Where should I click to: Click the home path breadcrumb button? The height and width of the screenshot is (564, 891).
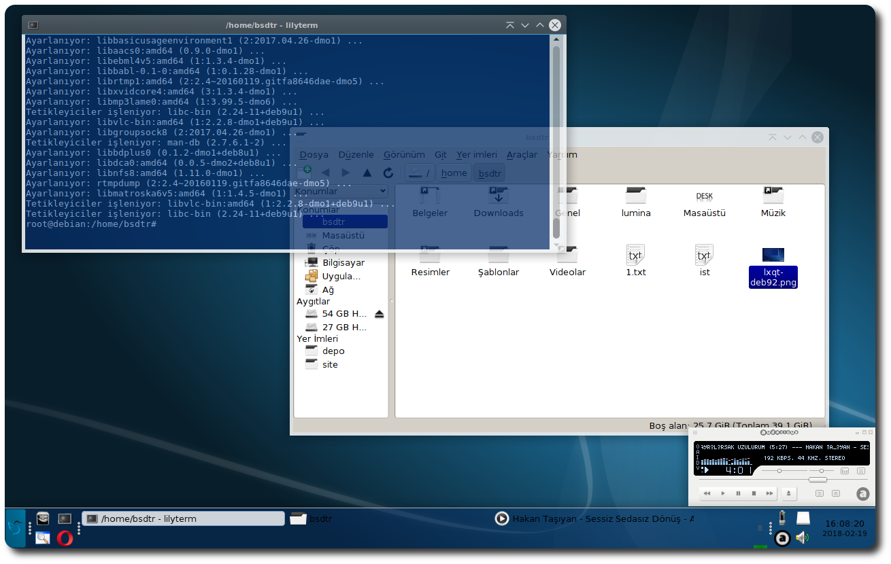point(454,173)
